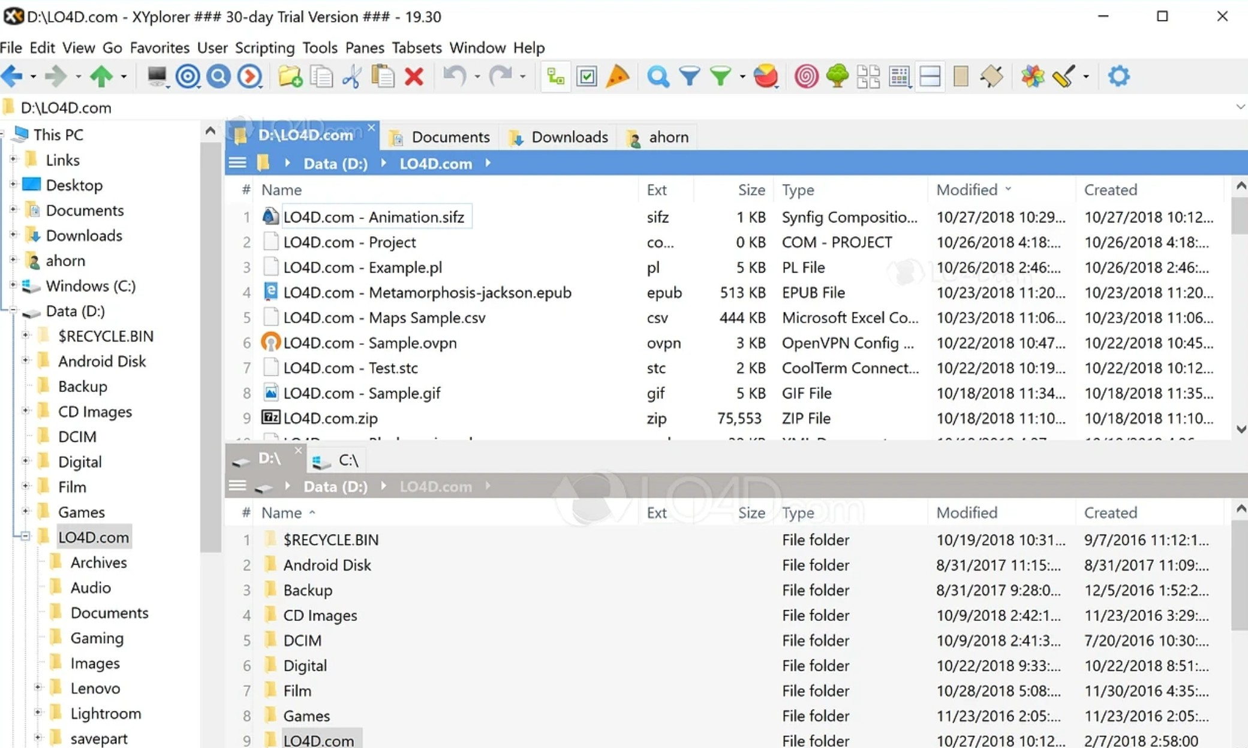Toggle the Selection checkboxes icon in toolbar
Viewport: 1248px width, 748px height.
[587, 76]
